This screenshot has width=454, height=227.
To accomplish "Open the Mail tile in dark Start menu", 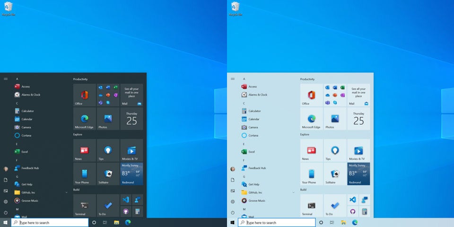I will [131, 95].
